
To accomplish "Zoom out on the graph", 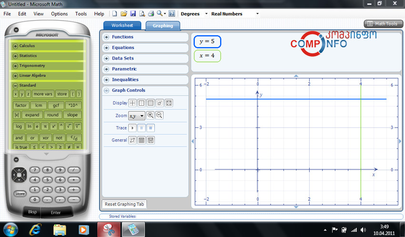I will click(159, 115).
